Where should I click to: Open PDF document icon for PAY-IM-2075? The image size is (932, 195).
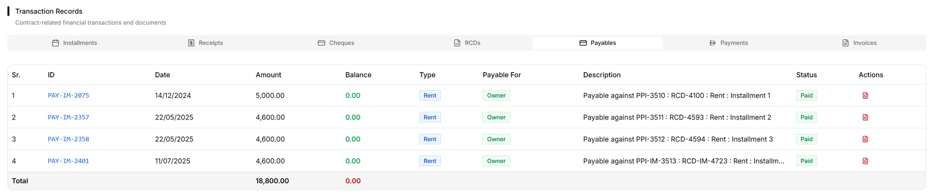click(x=865, y=95)
